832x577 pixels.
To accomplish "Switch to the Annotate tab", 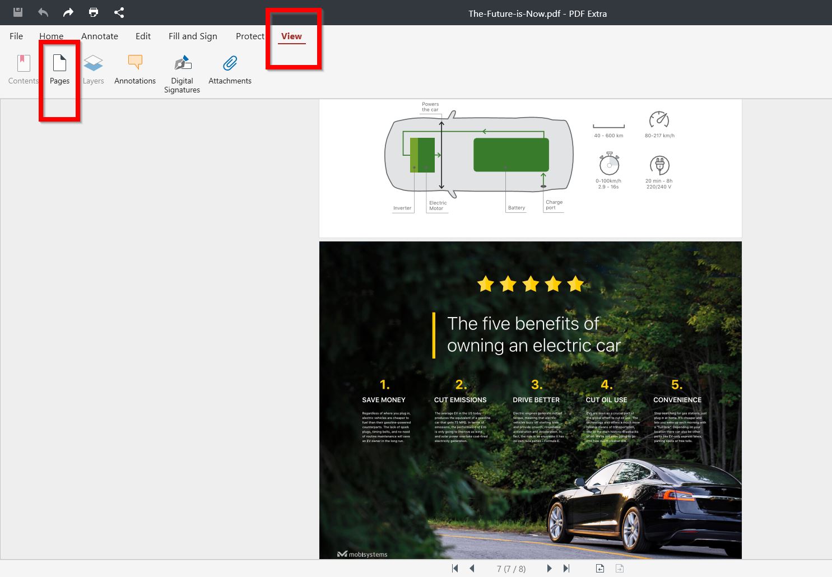I will 99,36.
